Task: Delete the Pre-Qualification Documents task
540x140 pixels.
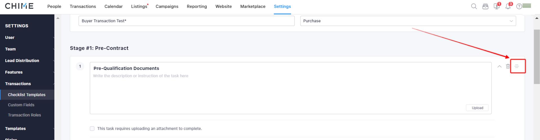Action: [508, 66]
